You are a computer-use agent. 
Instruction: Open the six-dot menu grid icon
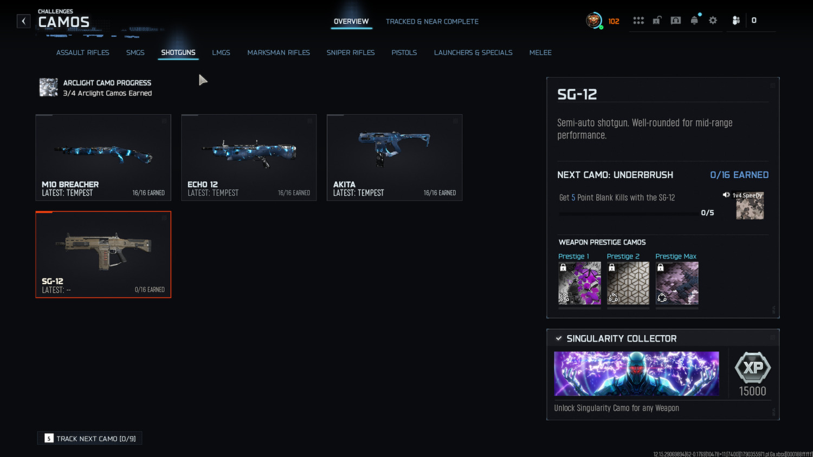point(638,21)
